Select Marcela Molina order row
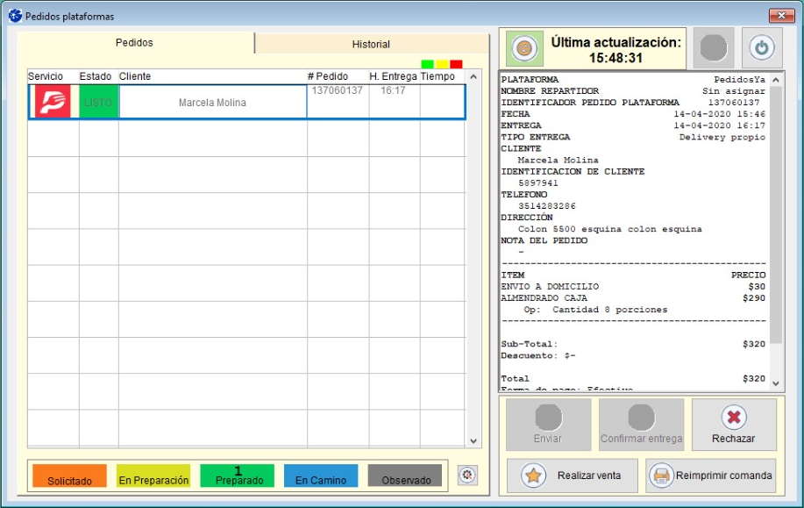 click(212, 103)
